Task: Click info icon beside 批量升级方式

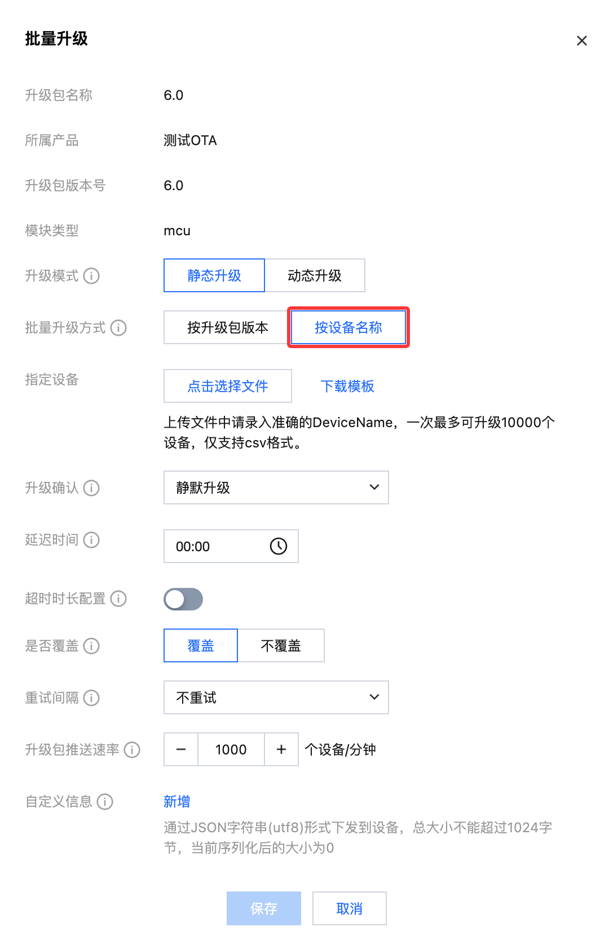Action: pos(118,328)
